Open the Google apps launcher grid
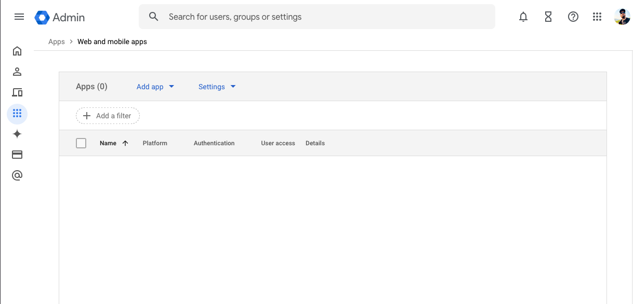This screenshot has height=304, width=633. coord(597,17)
